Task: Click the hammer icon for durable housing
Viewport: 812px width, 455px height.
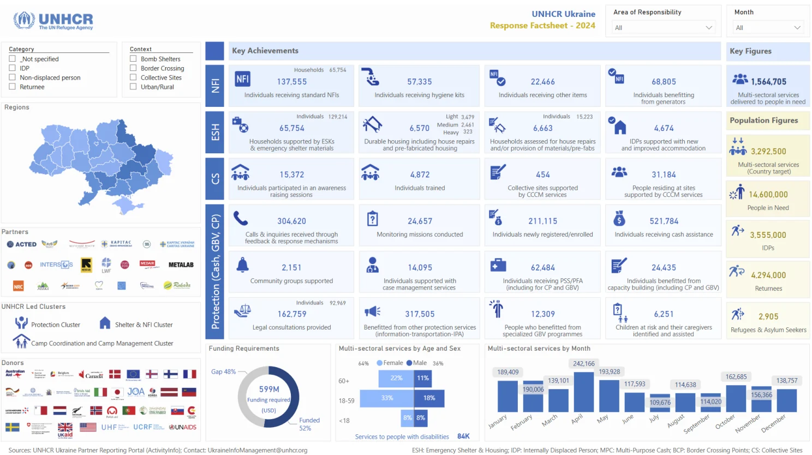Action: (373, 124)
